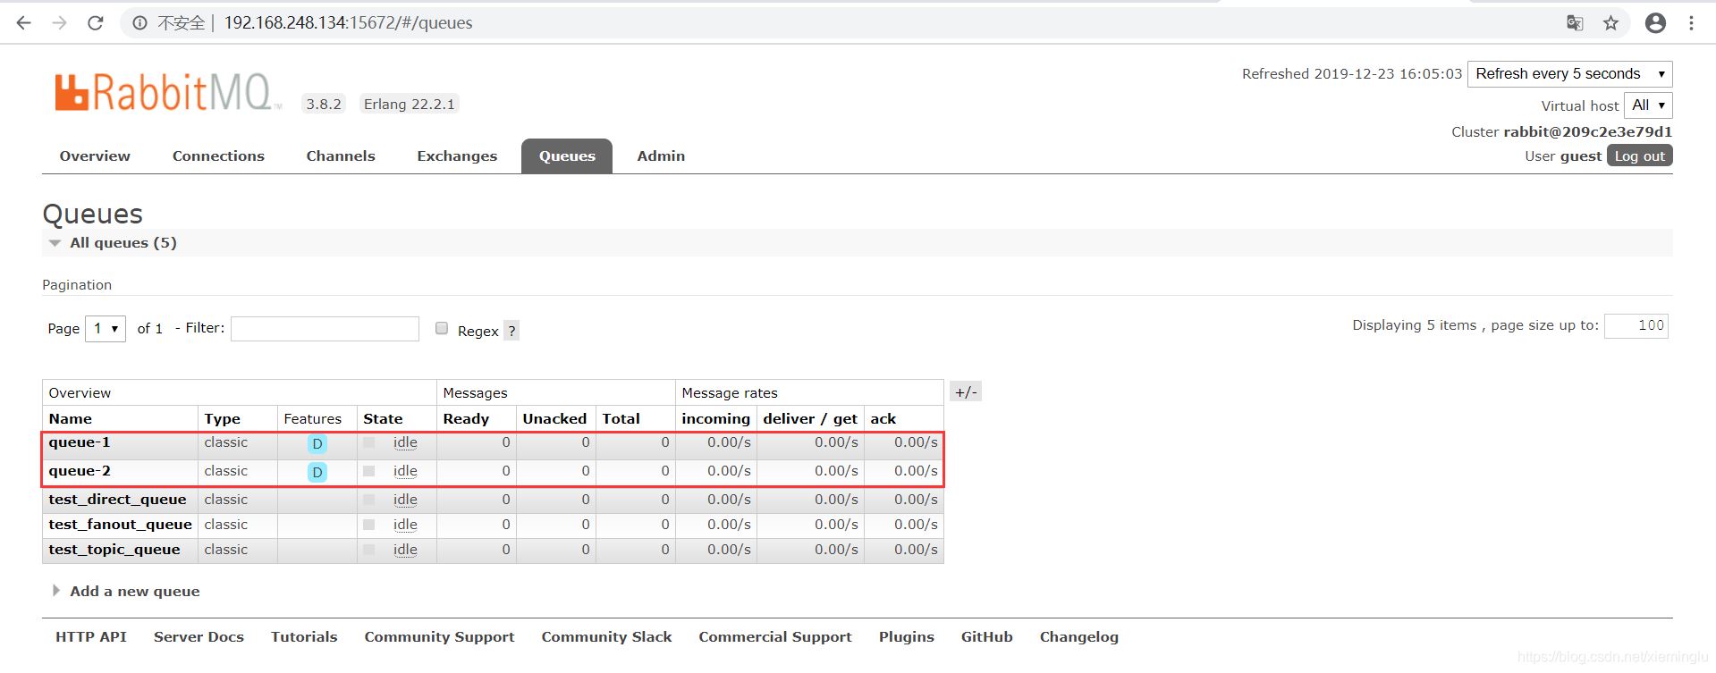Switch to the Overview tab
The image size is (1716, 673).
pos(95,156)
